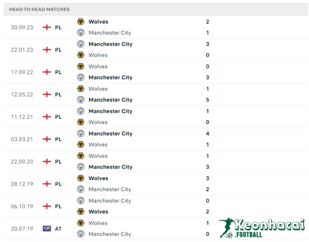Click the PL label for the 30.09.23 match
The image size is (309, 242).
58,27
